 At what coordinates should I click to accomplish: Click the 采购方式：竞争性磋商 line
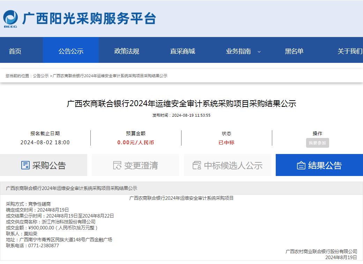pos(28,204)
